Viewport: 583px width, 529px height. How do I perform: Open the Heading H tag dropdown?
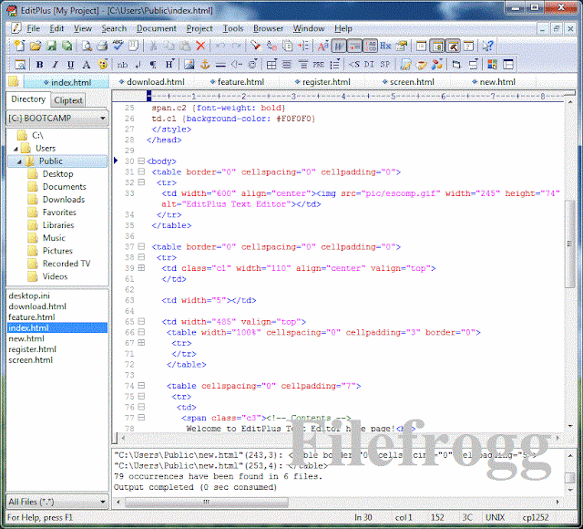pyautogui.click(x=169, y=65)
